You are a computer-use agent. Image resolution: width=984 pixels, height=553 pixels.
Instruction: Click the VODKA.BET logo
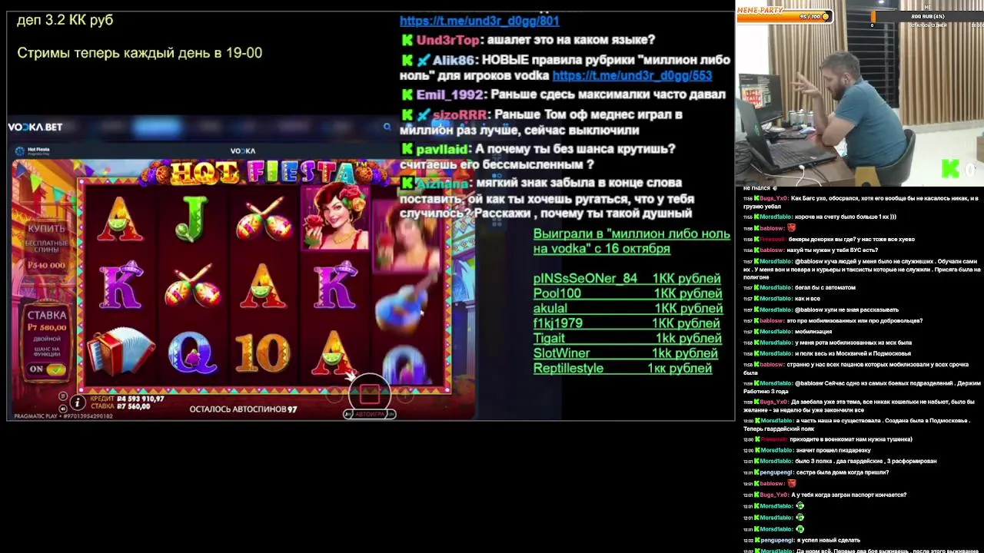click(x=35, y=127)
